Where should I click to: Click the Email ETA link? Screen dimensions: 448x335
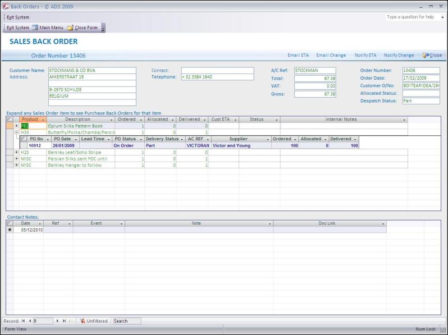[x=298, y=56]
